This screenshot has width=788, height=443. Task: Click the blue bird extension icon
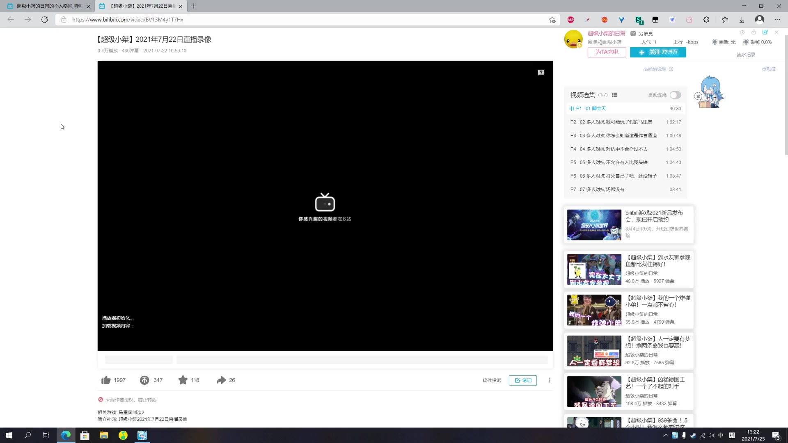point(672,20)
